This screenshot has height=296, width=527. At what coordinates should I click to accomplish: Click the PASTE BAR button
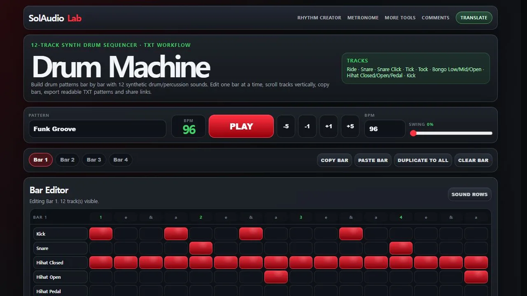pyautogui.click(x=373, y=160)
